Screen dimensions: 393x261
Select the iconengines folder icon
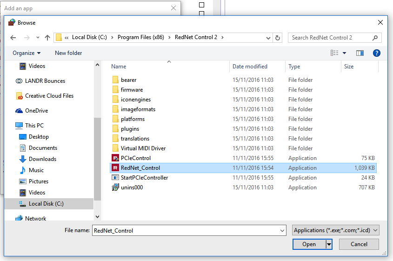[115, 100]
